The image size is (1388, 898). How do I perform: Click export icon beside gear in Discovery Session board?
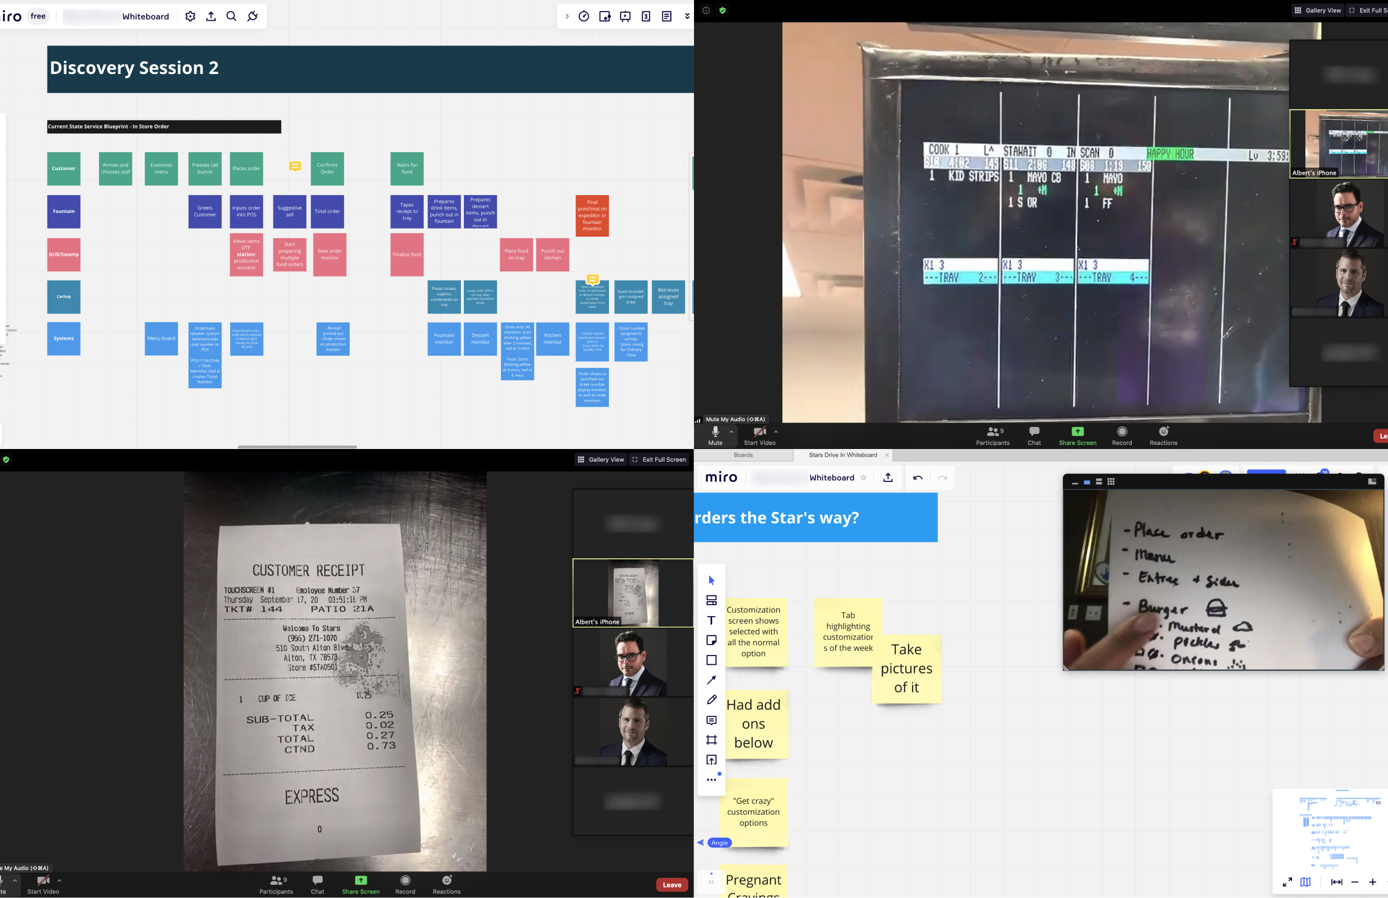coord(211,16)
